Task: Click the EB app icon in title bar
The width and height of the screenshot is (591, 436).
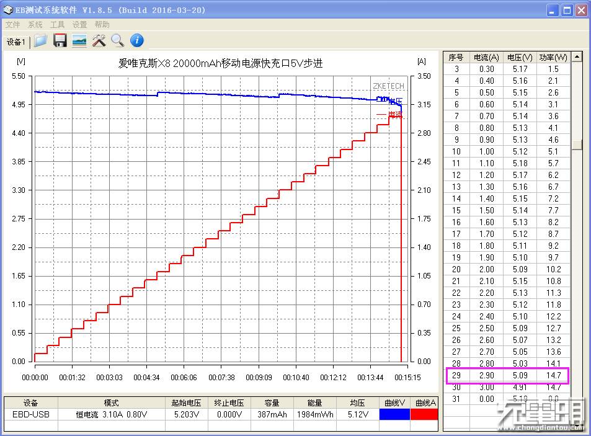Action: coord(8,10)
